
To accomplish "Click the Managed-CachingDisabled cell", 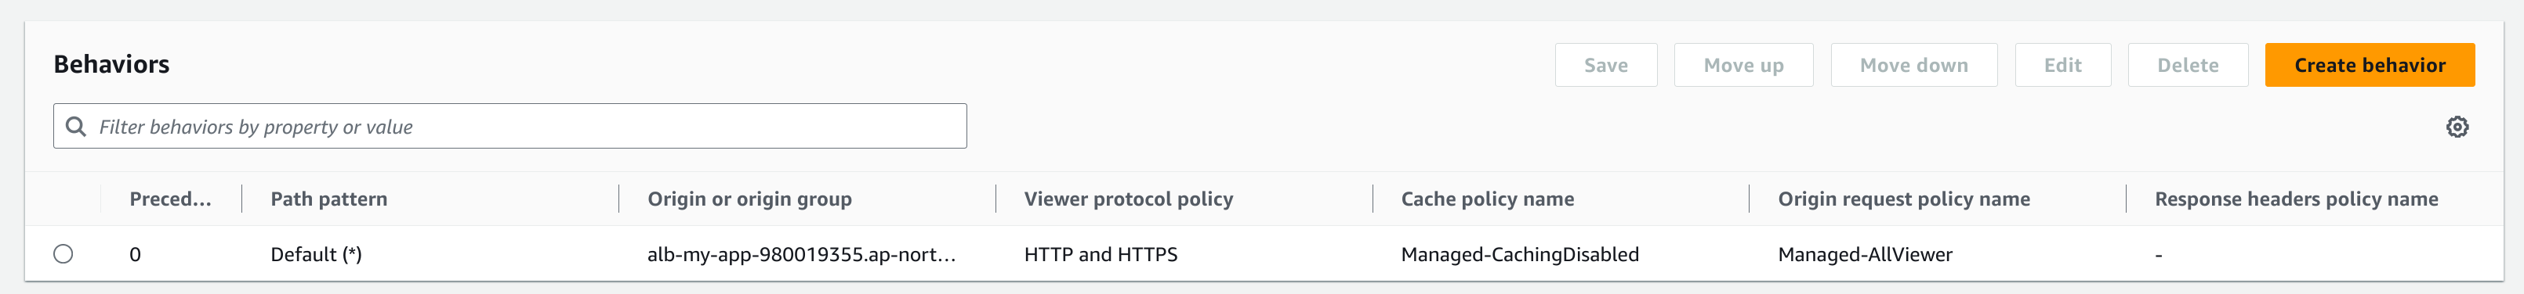I will pos(1520,255).
